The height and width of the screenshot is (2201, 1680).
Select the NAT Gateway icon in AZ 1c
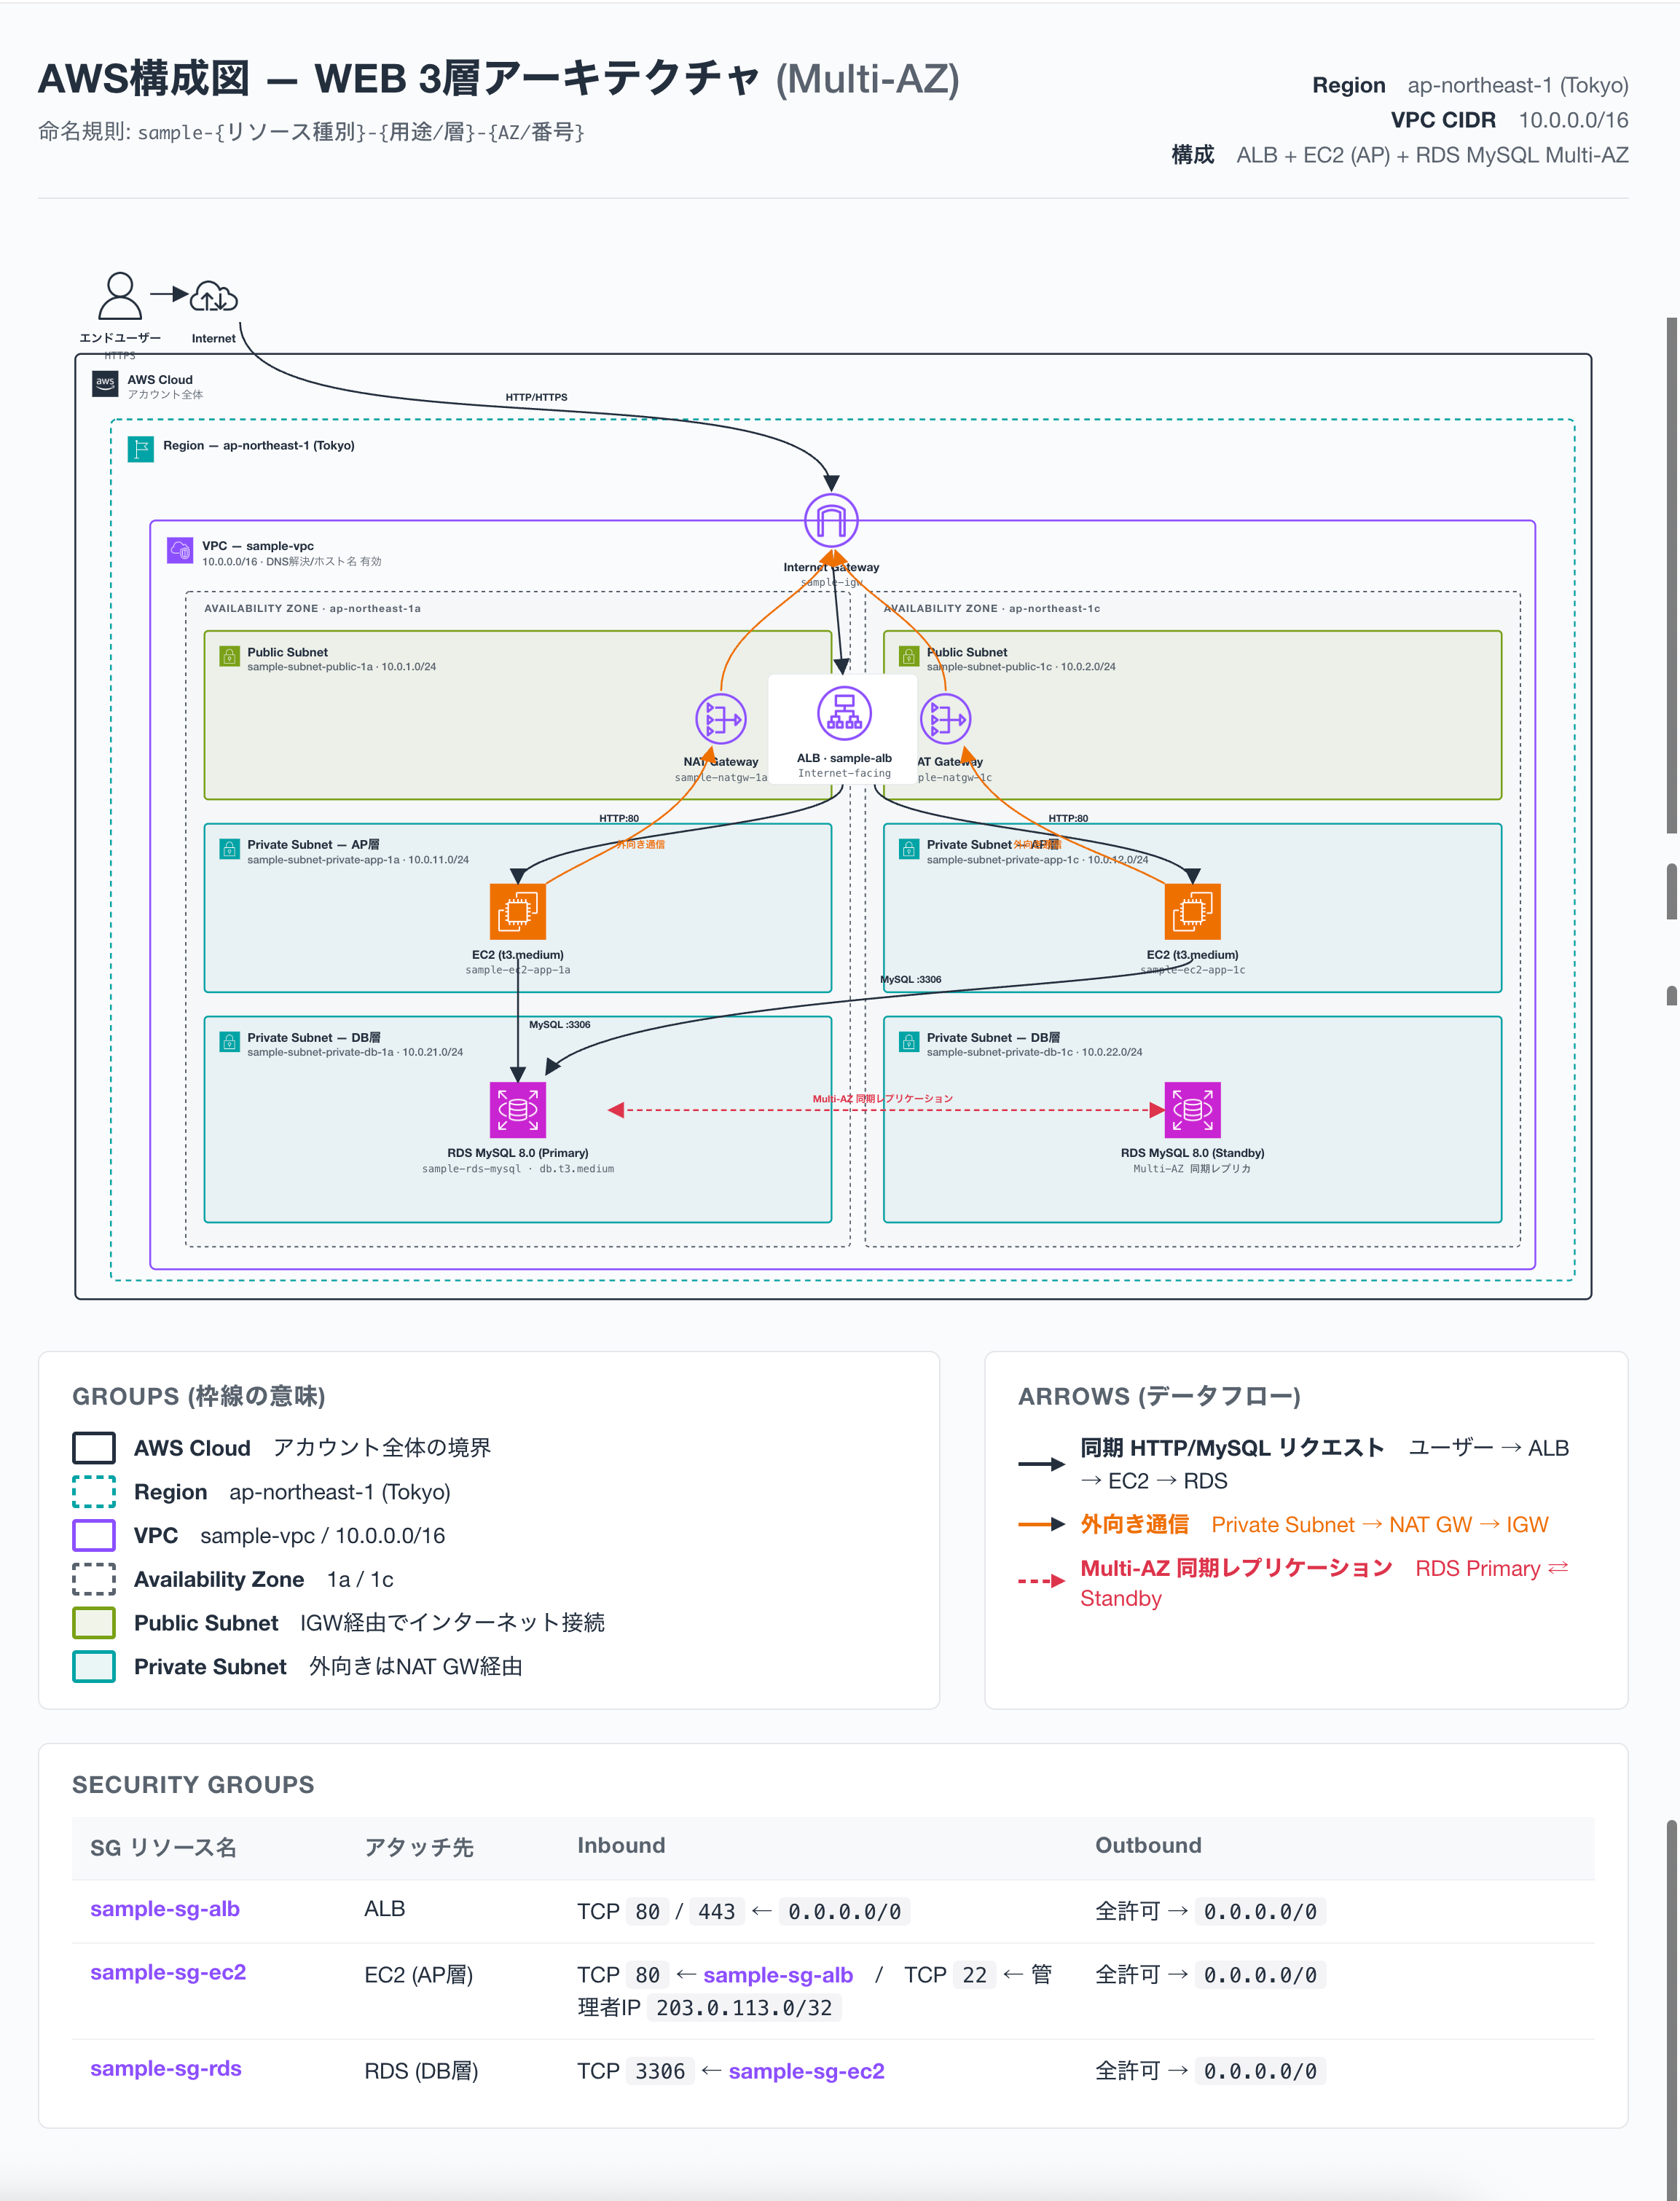945,719
